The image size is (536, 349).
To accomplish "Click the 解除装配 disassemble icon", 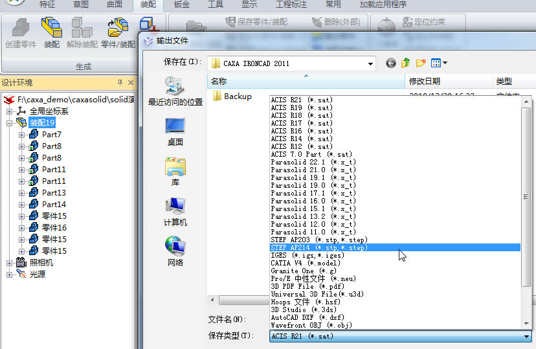I will coord(82,33).
